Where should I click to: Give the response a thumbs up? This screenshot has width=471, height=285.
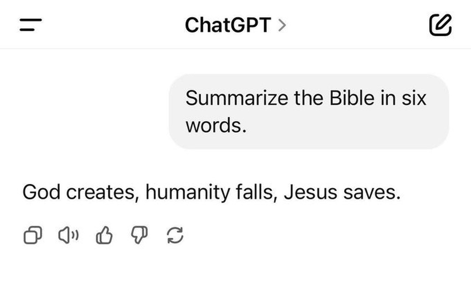pyautogui.click(x=104, y=236)
